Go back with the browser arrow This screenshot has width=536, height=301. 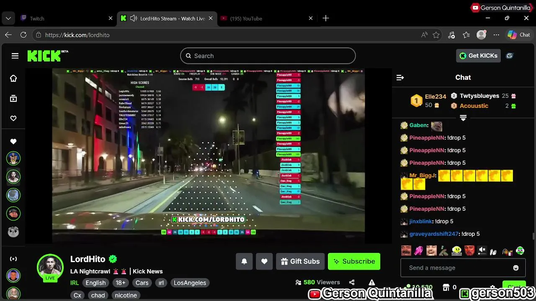click(x=8, y=35)
